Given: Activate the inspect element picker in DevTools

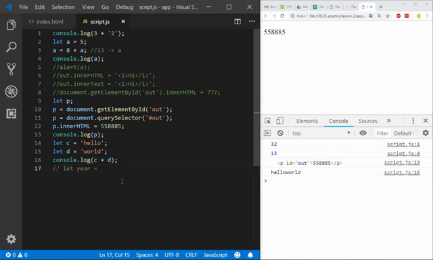Looking at the screenshot, I should click(268, 121).
